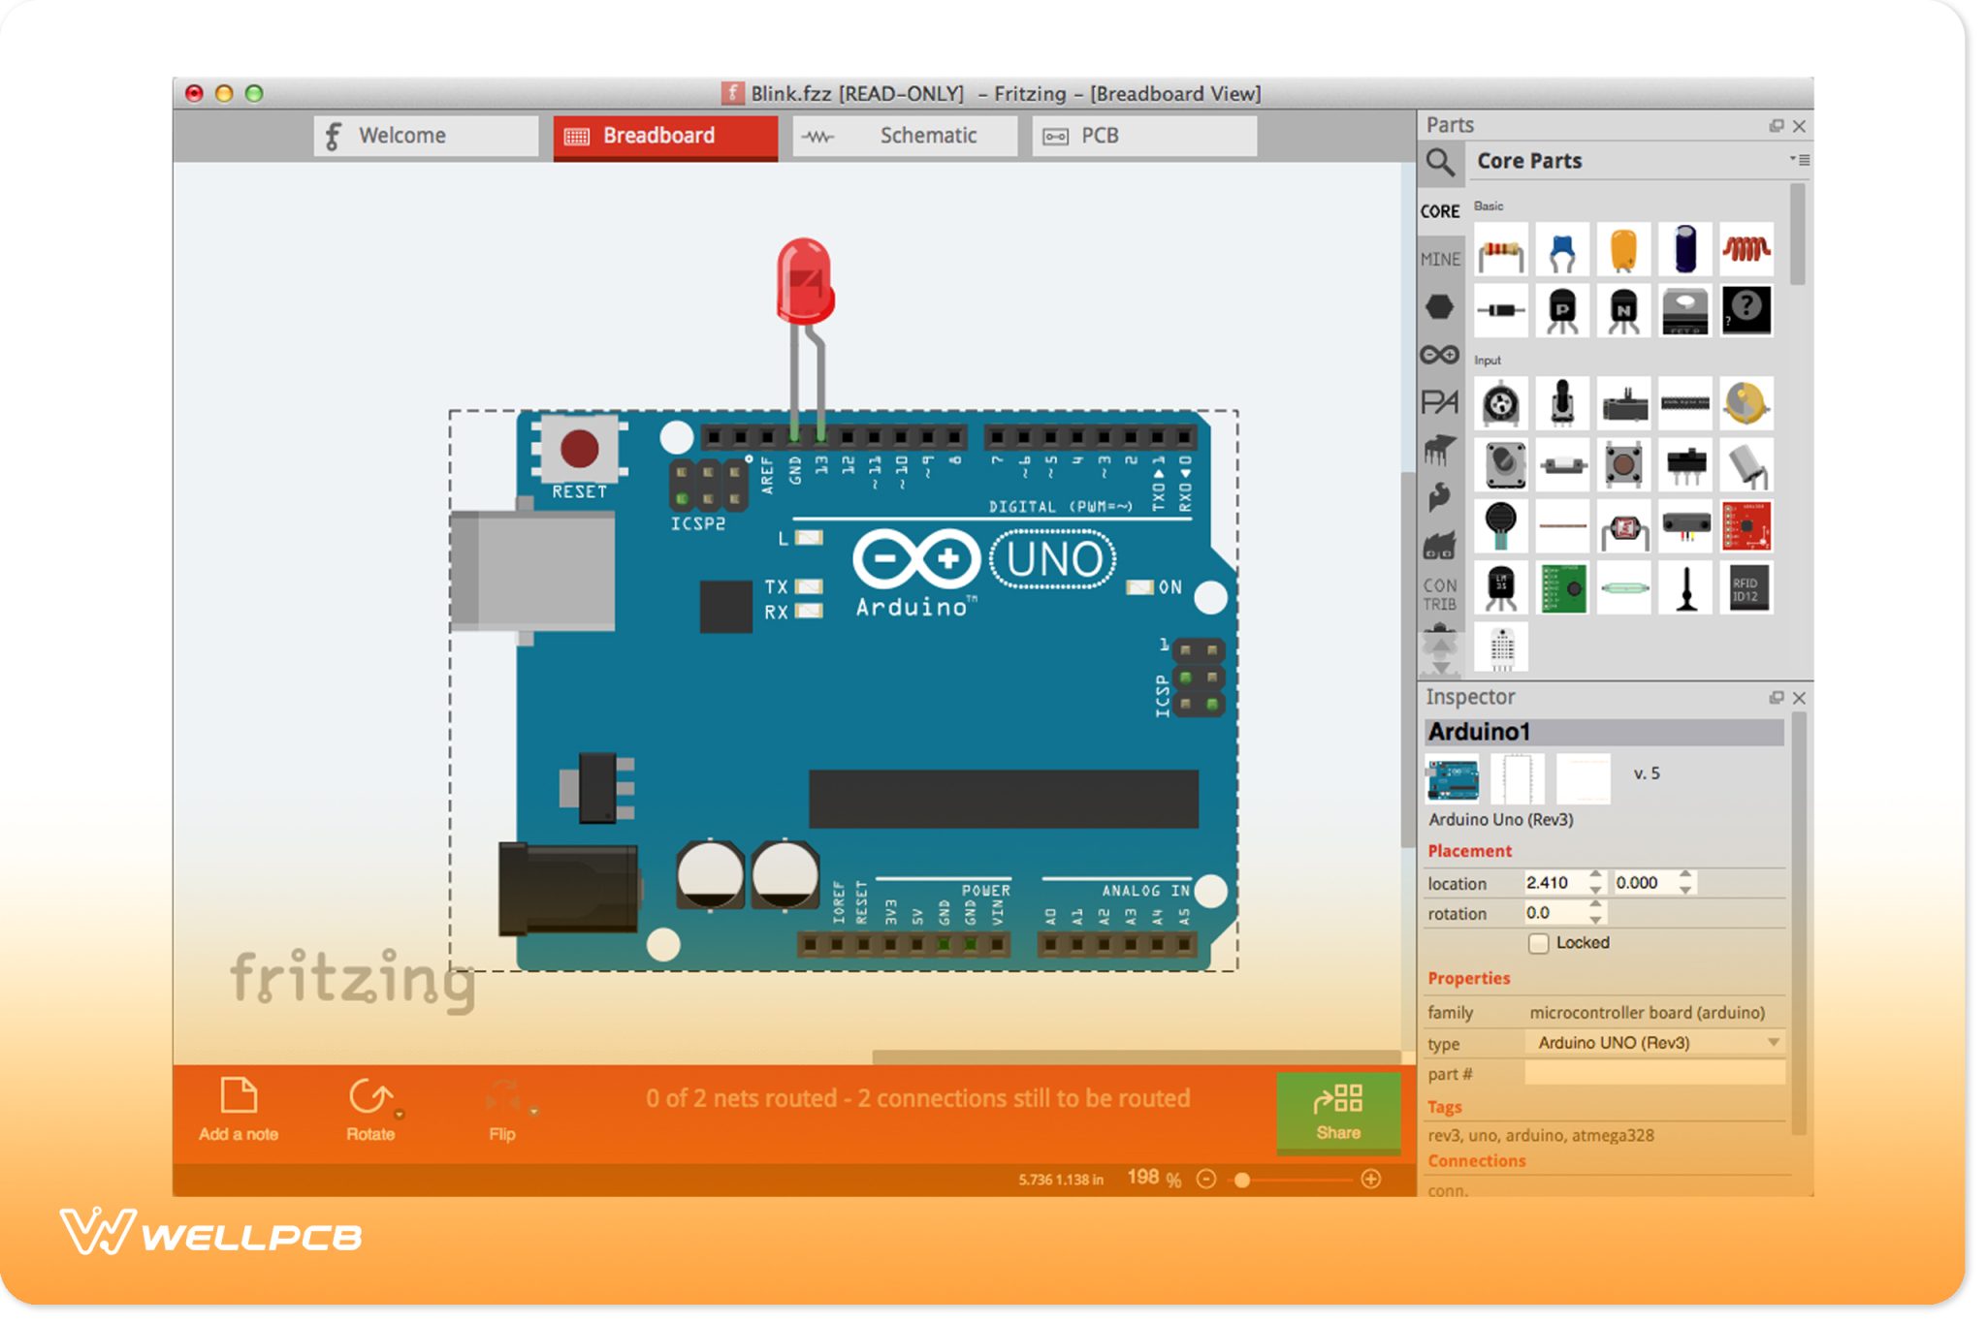Select the orange tantalum capacitor part

click(x=1623, y=249)
